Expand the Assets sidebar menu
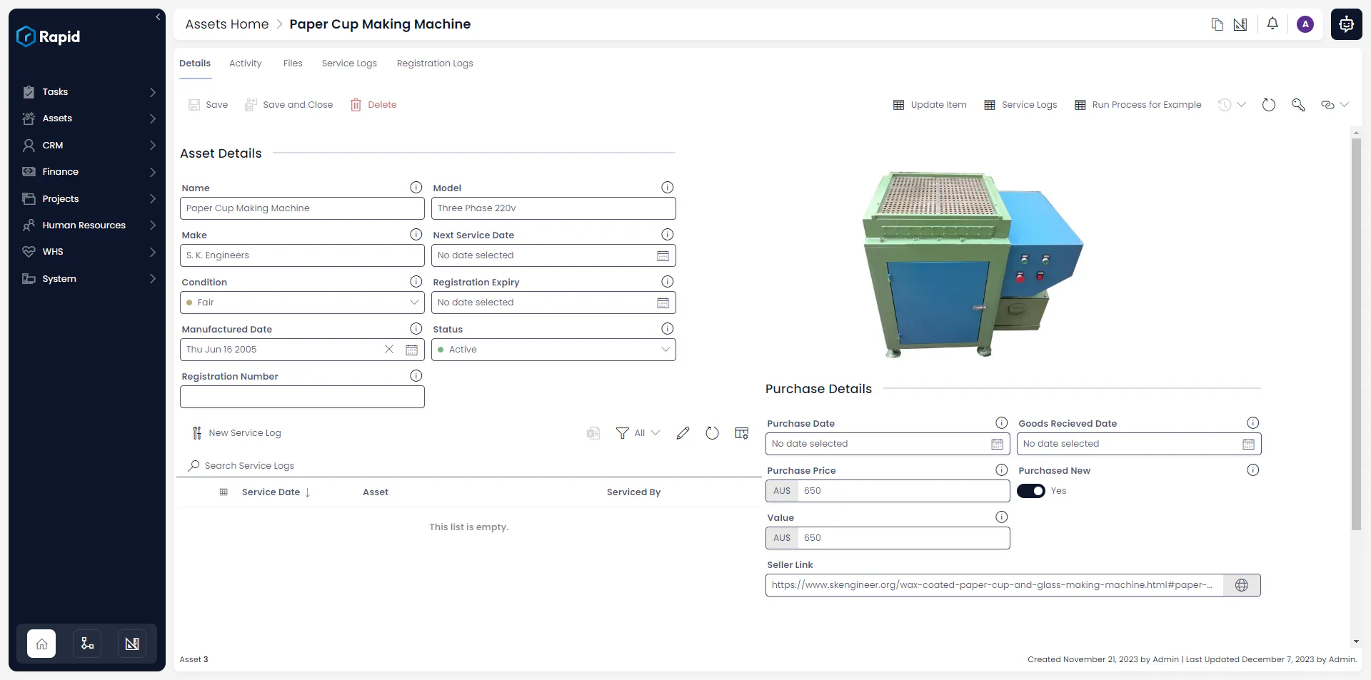1371x680 pixels. click(87, 118)
